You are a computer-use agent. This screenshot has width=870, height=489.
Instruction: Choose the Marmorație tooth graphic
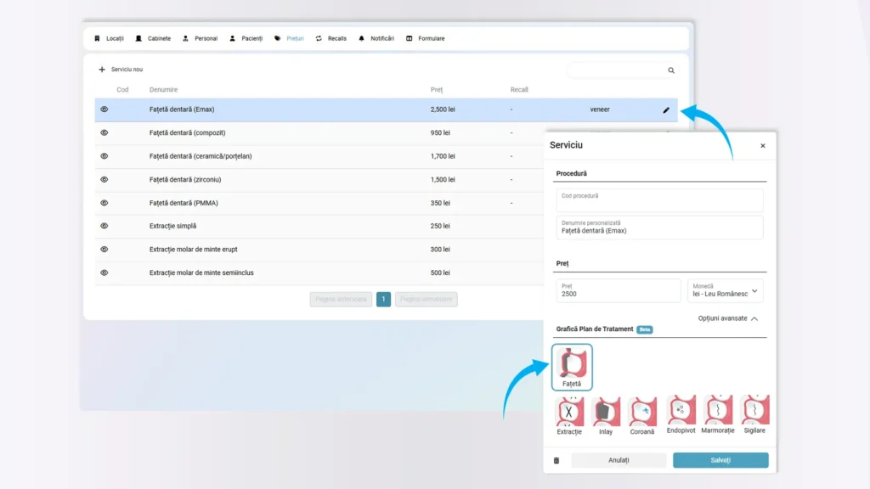[718, 412]
